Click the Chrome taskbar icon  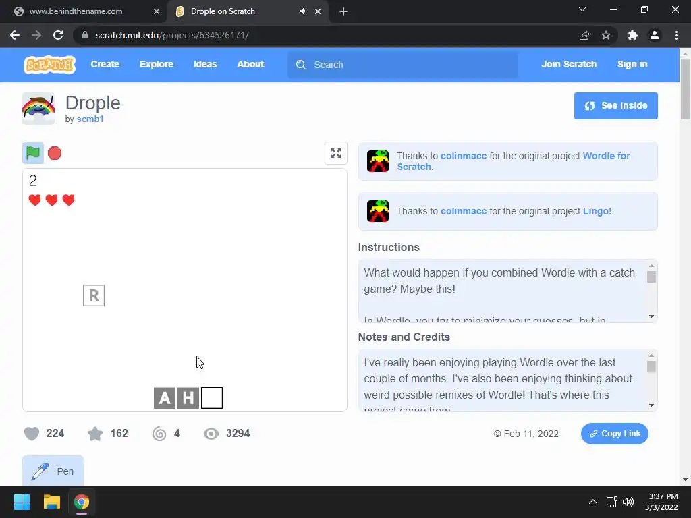click(x=82, y=502)
